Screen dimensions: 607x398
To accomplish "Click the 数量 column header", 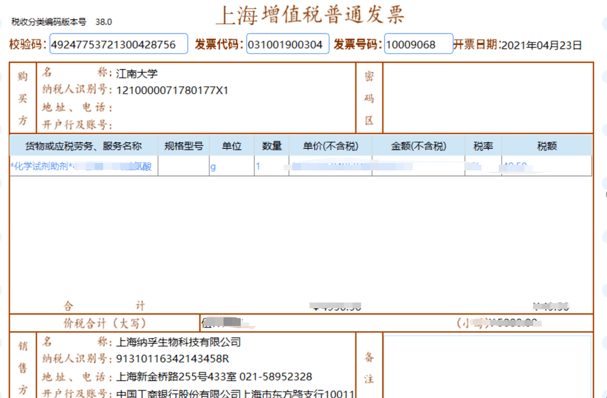I will coord(272,146).
